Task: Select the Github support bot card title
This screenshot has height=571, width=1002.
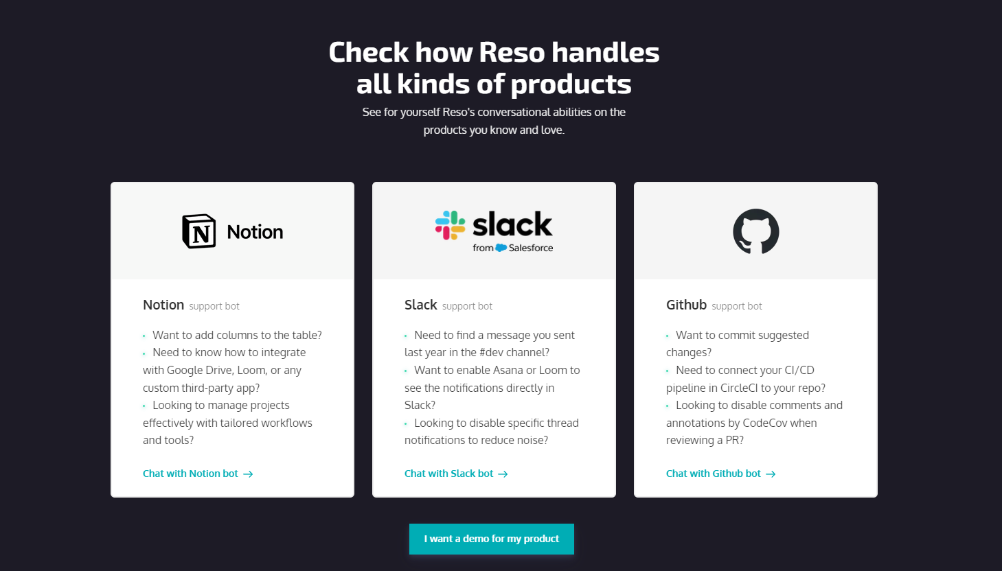Action: pyautogui.click(x=686, y=305)
